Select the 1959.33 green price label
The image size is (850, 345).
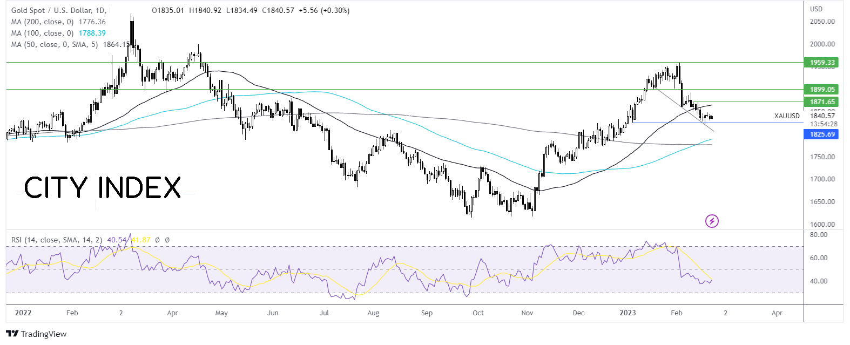821,63
